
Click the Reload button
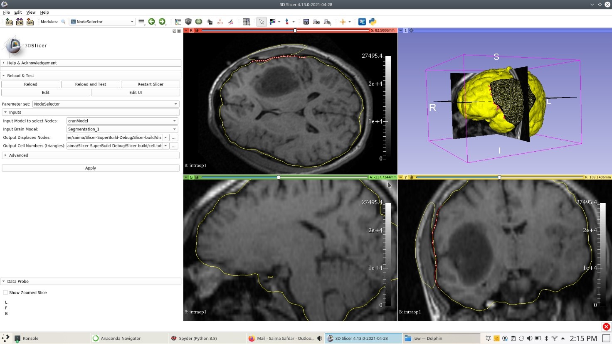click(31, 84)
